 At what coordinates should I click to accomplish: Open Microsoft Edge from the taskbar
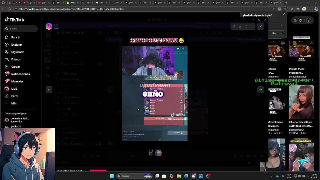coord(186,176)
